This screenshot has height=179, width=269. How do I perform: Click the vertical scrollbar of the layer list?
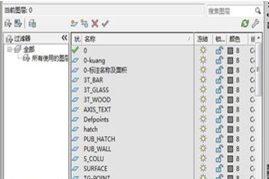258,69
